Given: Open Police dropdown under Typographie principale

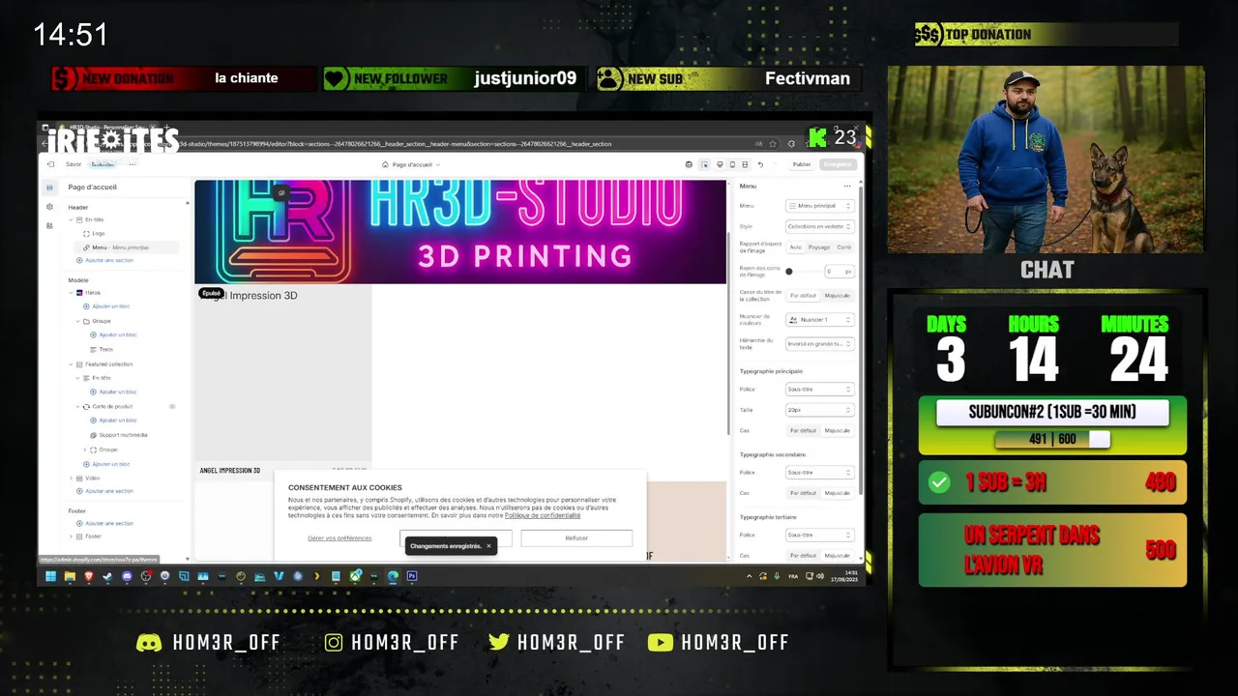Looking at the screenshot, I should coord(819,390).
